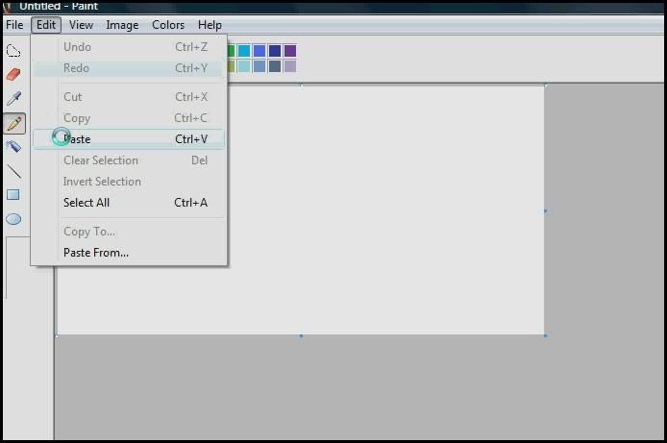Image resolution: width=667 pixels, height=443 pixels.
Task: Choose Undo in the Edit menu
Action: pyautogui.click(x=129, y=47)
